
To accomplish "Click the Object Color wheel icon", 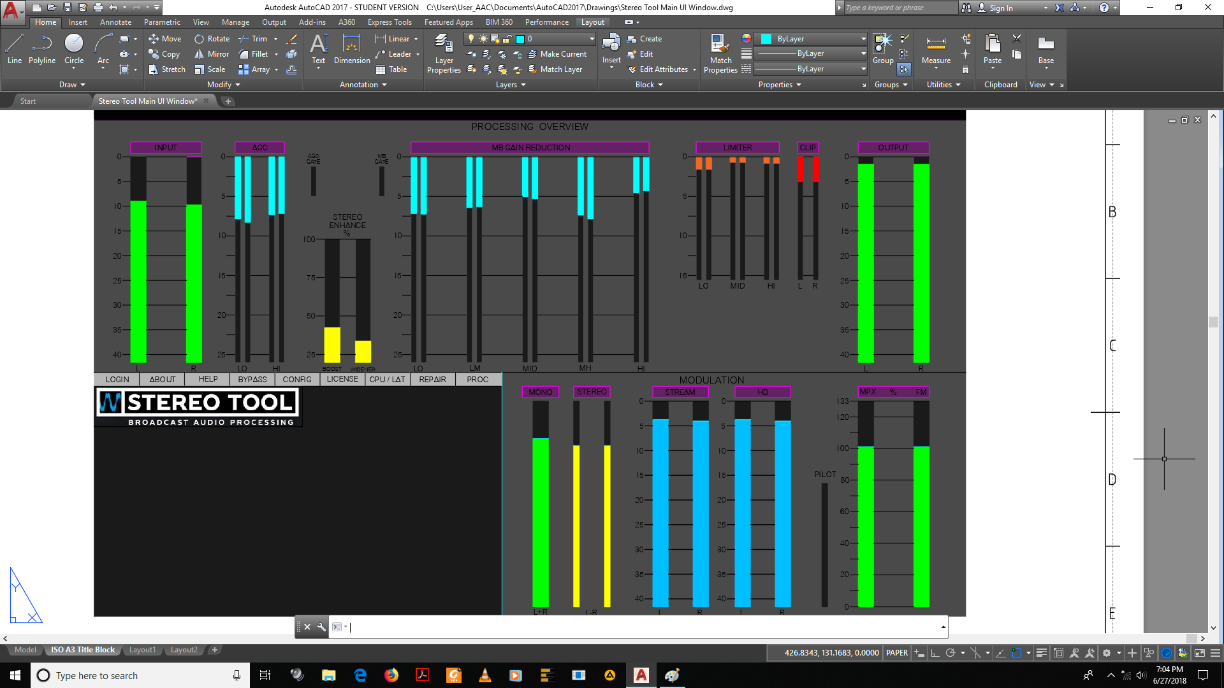I will pyautogui.click(x=746, y=39).
